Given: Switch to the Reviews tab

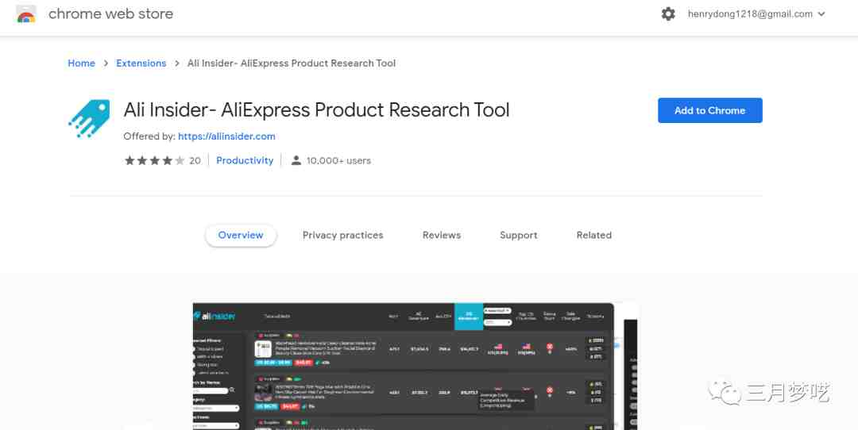Looking at the screenshot, I should pos(442,236).
